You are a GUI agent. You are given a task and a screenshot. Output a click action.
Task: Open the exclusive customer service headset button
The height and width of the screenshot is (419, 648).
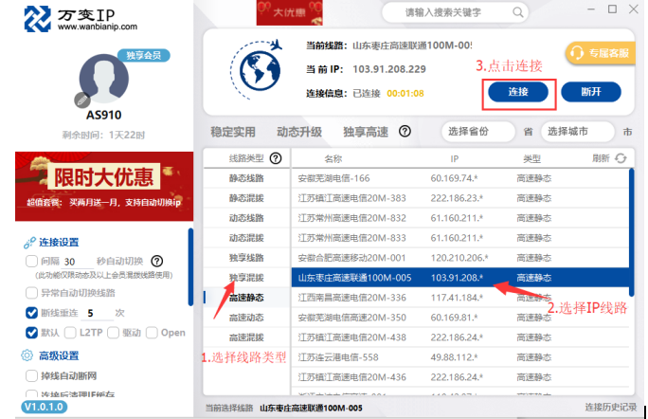click(x=600, y=53)
